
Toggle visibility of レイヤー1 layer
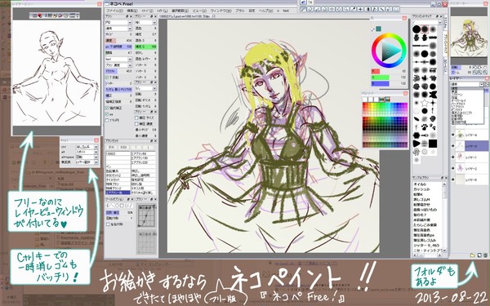[452, 157]
